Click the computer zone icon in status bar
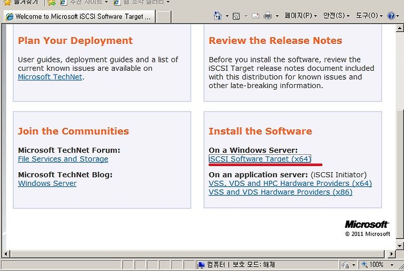 pos(201,265)
